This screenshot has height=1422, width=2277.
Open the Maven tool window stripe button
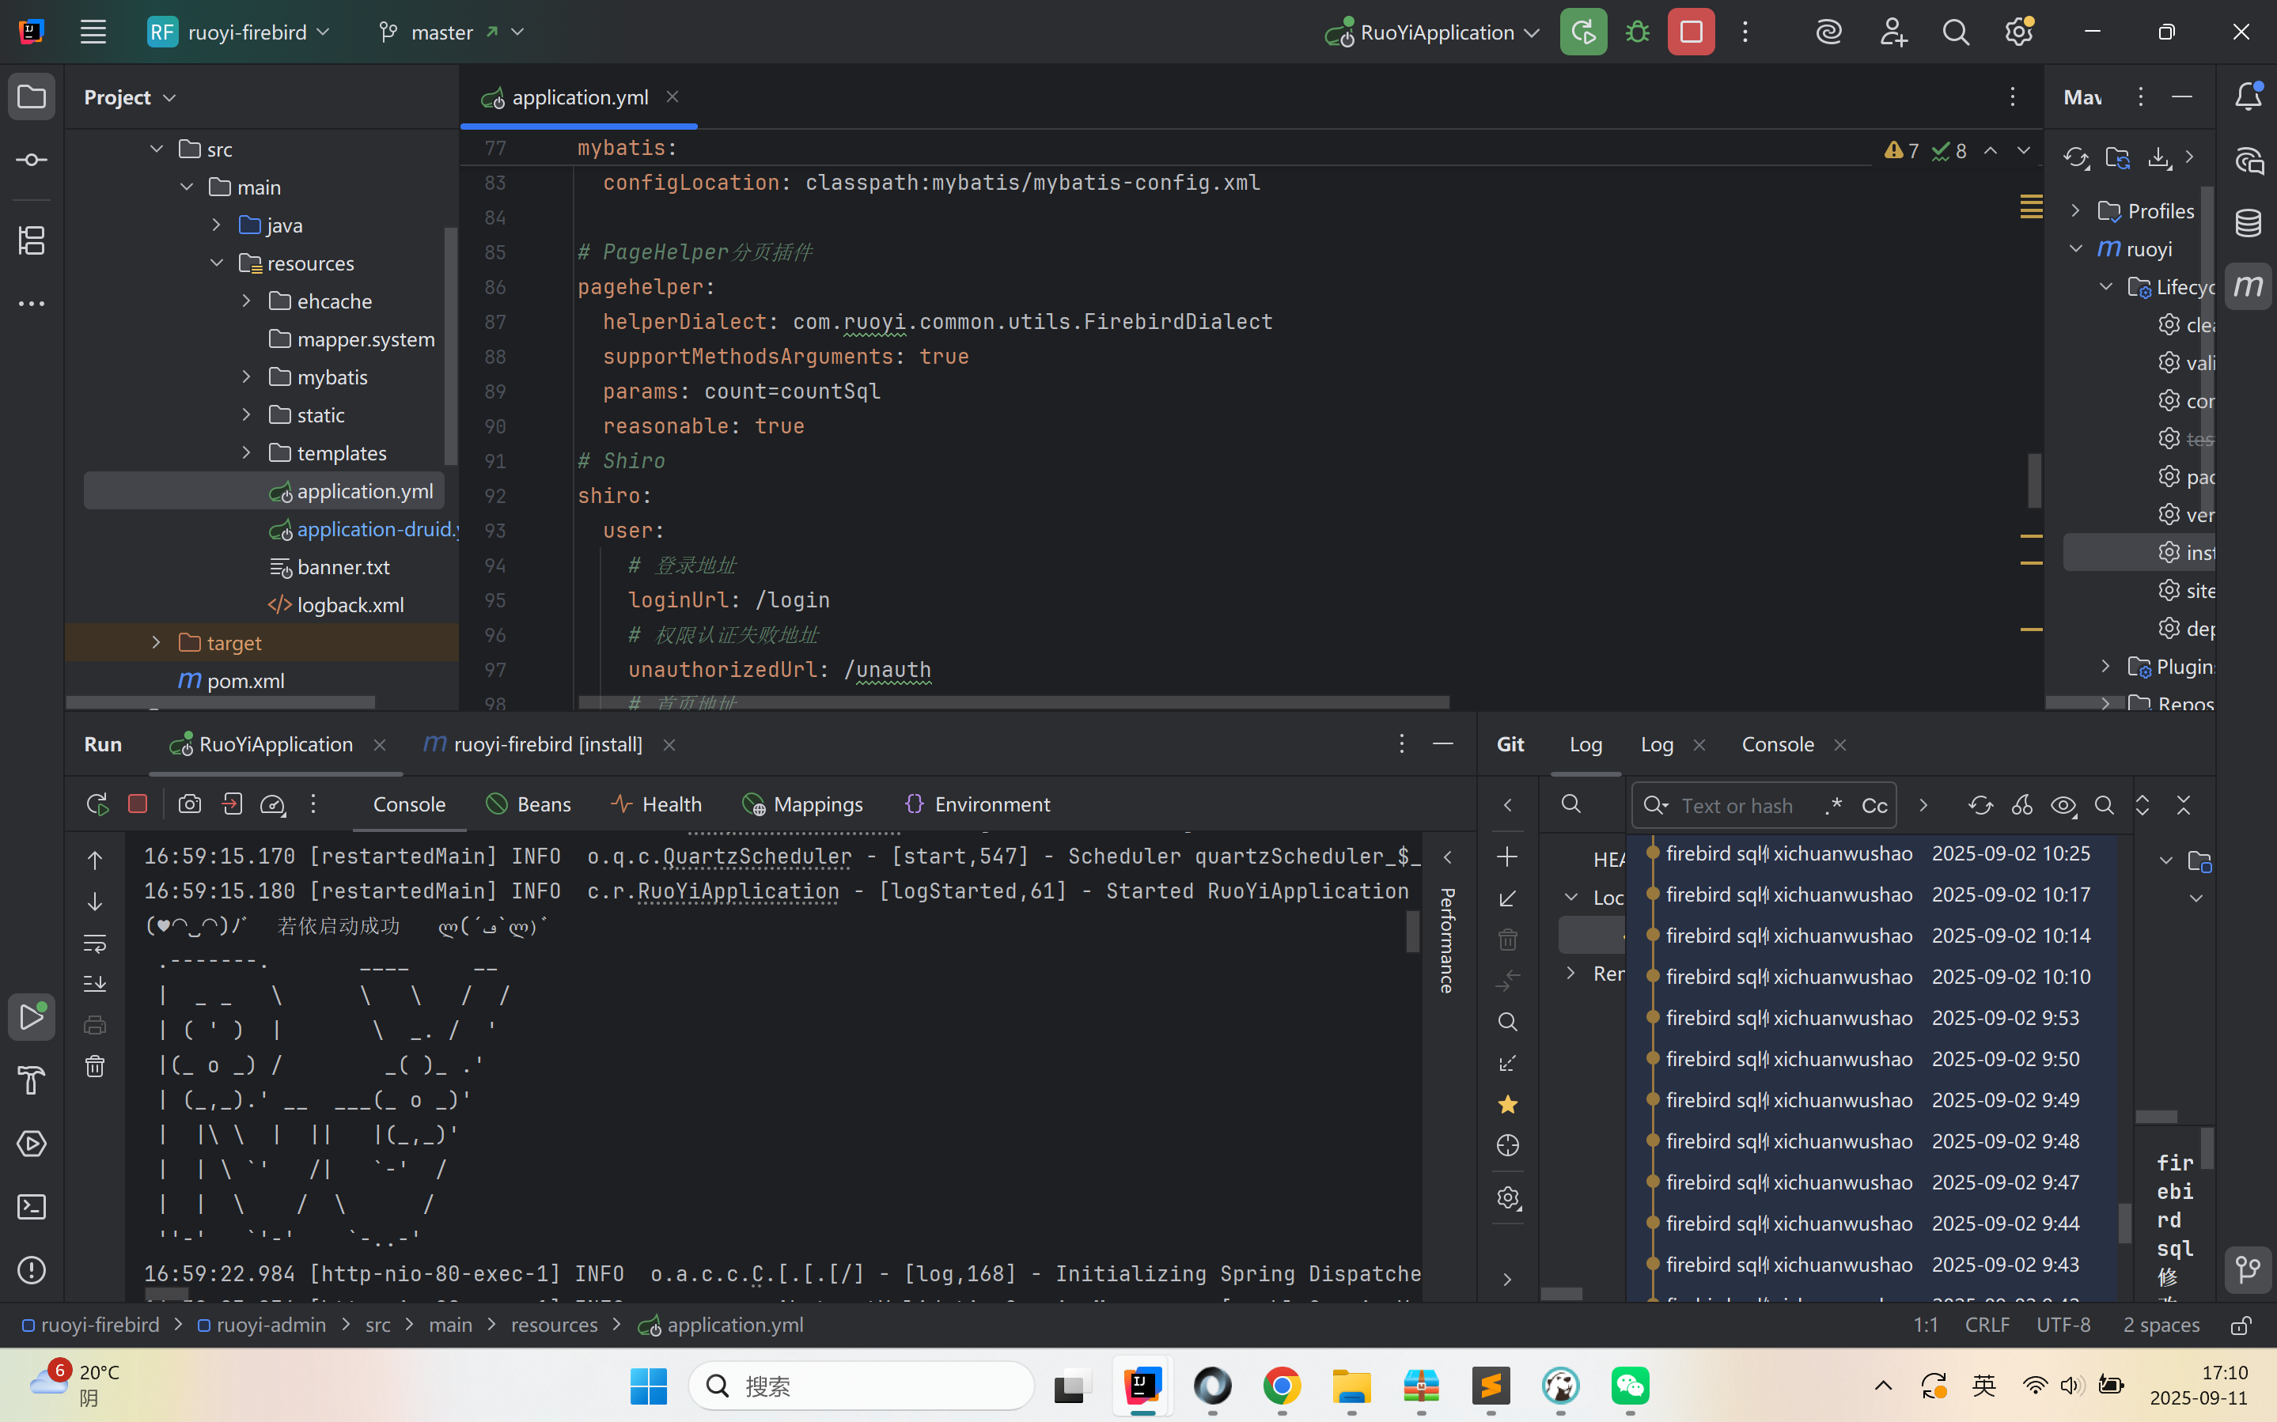pos(2248,286)
